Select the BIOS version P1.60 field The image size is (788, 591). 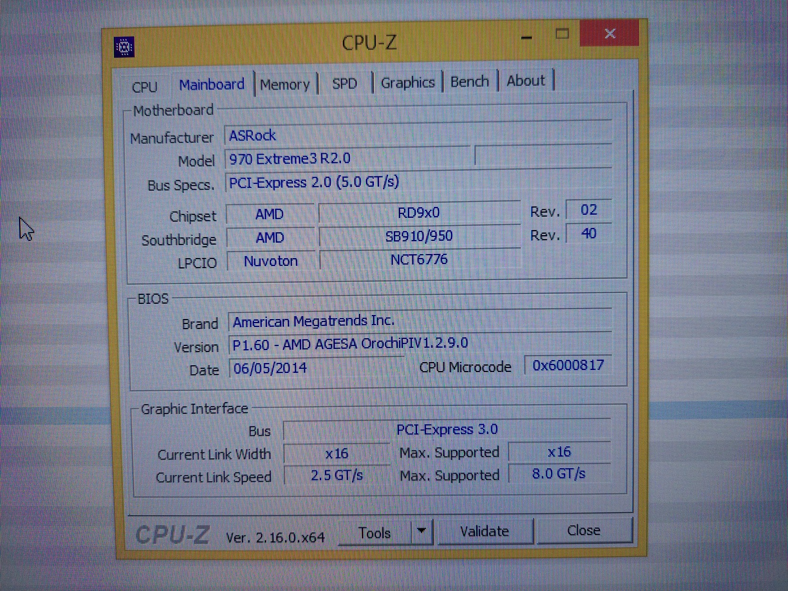tap(420, 344)
